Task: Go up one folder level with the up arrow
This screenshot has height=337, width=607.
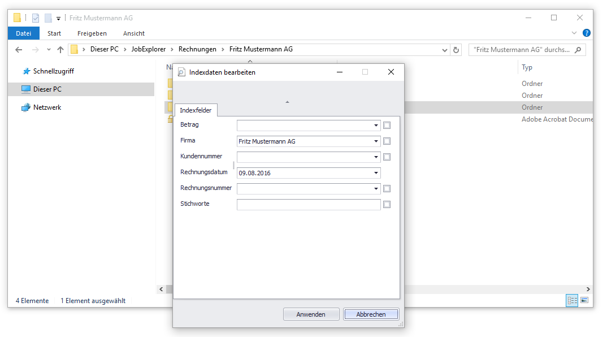Action: pyautogui.click(x=60, y=50)
